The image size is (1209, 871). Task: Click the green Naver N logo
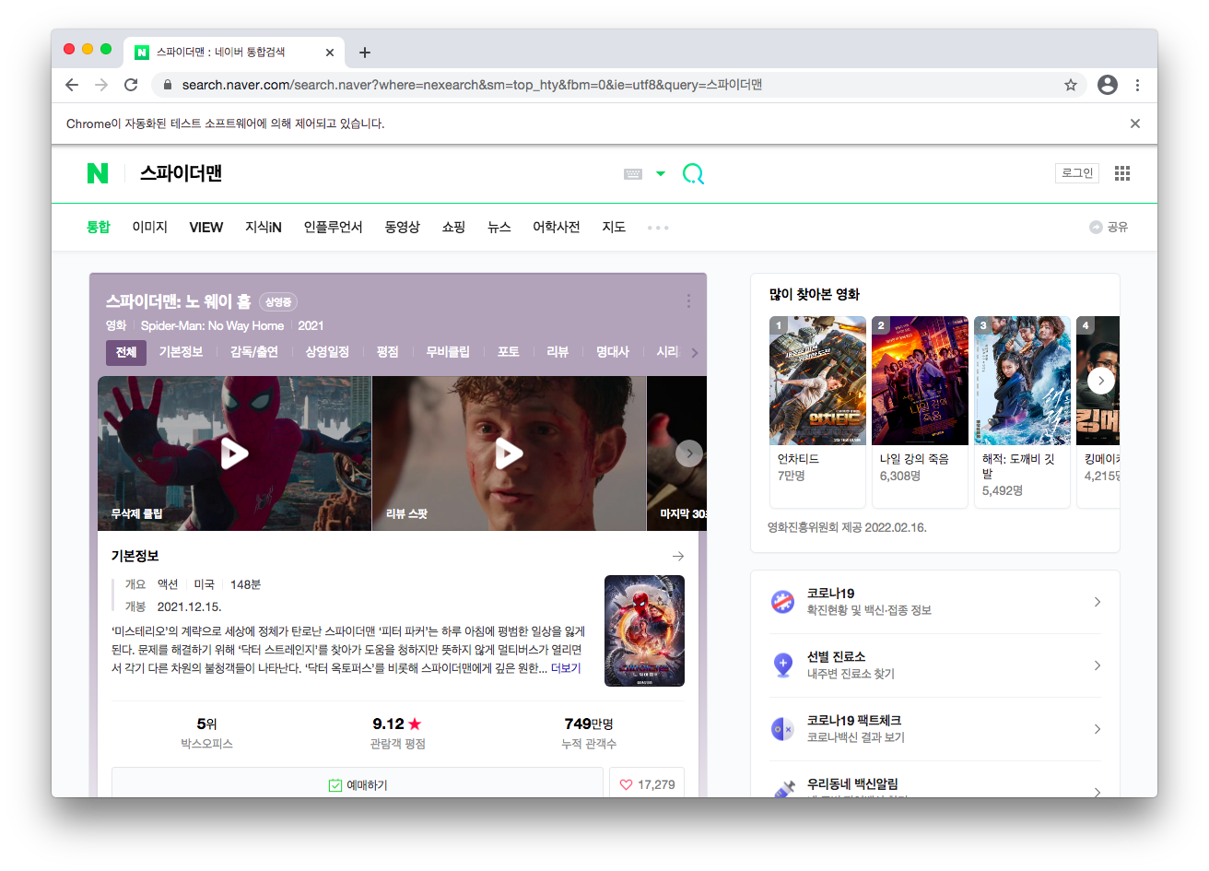[x=98, y=173]
